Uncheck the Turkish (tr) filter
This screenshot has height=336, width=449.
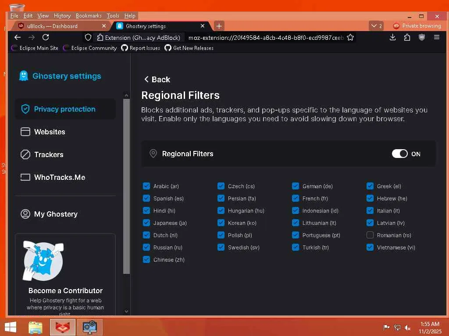[296, 248]
